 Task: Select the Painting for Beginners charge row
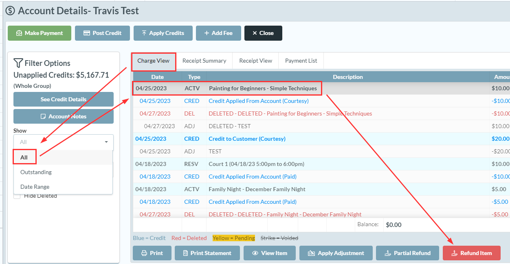tap(262, 88)
